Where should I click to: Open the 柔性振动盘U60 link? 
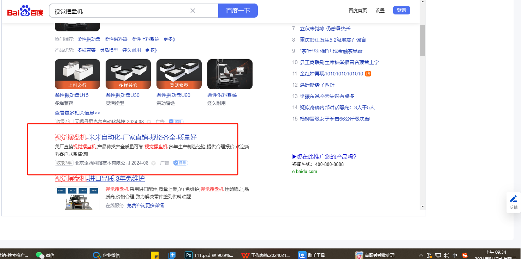[173, 95]
